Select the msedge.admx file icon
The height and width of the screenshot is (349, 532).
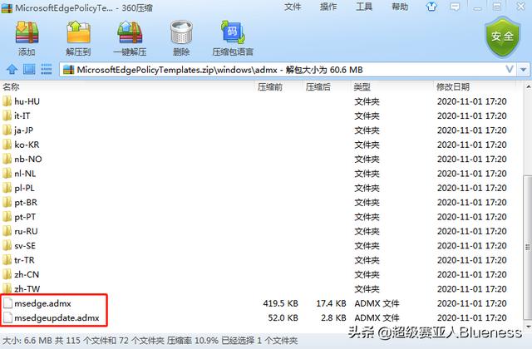click(7, 303)
